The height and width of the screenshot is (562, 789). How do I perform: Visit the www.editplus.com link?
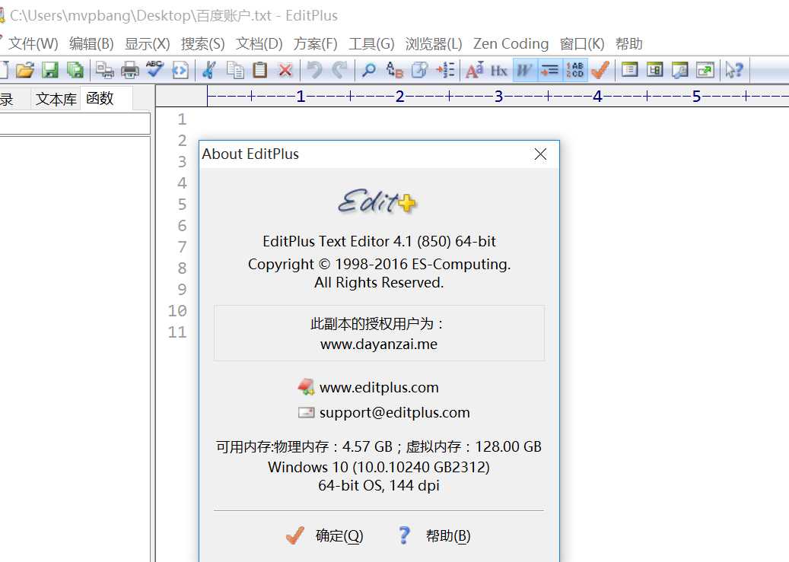379,387
